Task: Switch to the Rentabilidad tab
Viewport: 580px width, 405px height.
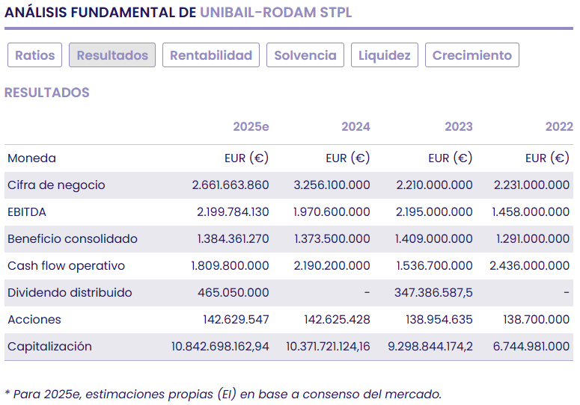Action: [x=211, y=55]
